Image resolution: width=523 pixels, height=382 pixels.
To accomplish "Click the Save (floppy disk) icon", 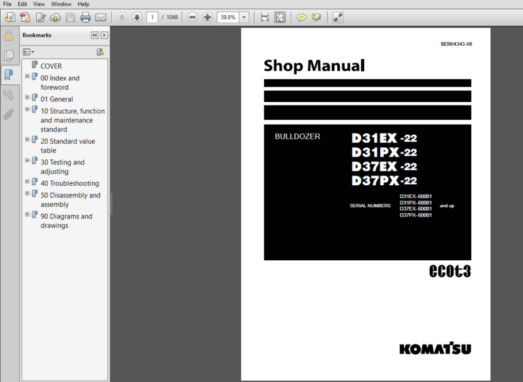I will (70, 17).
